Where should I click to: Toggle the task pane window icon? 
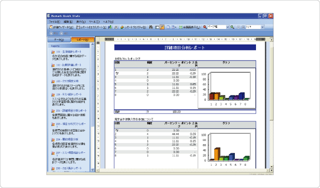(157, 27)
